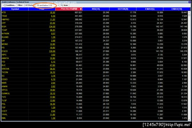Select the SC symbol

click(x=3, y=76)
